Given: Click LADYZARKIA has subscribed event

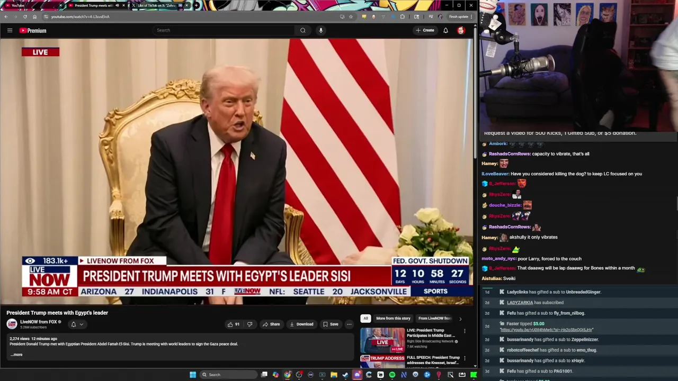Looking at the screenshot, I should (535, 303).
